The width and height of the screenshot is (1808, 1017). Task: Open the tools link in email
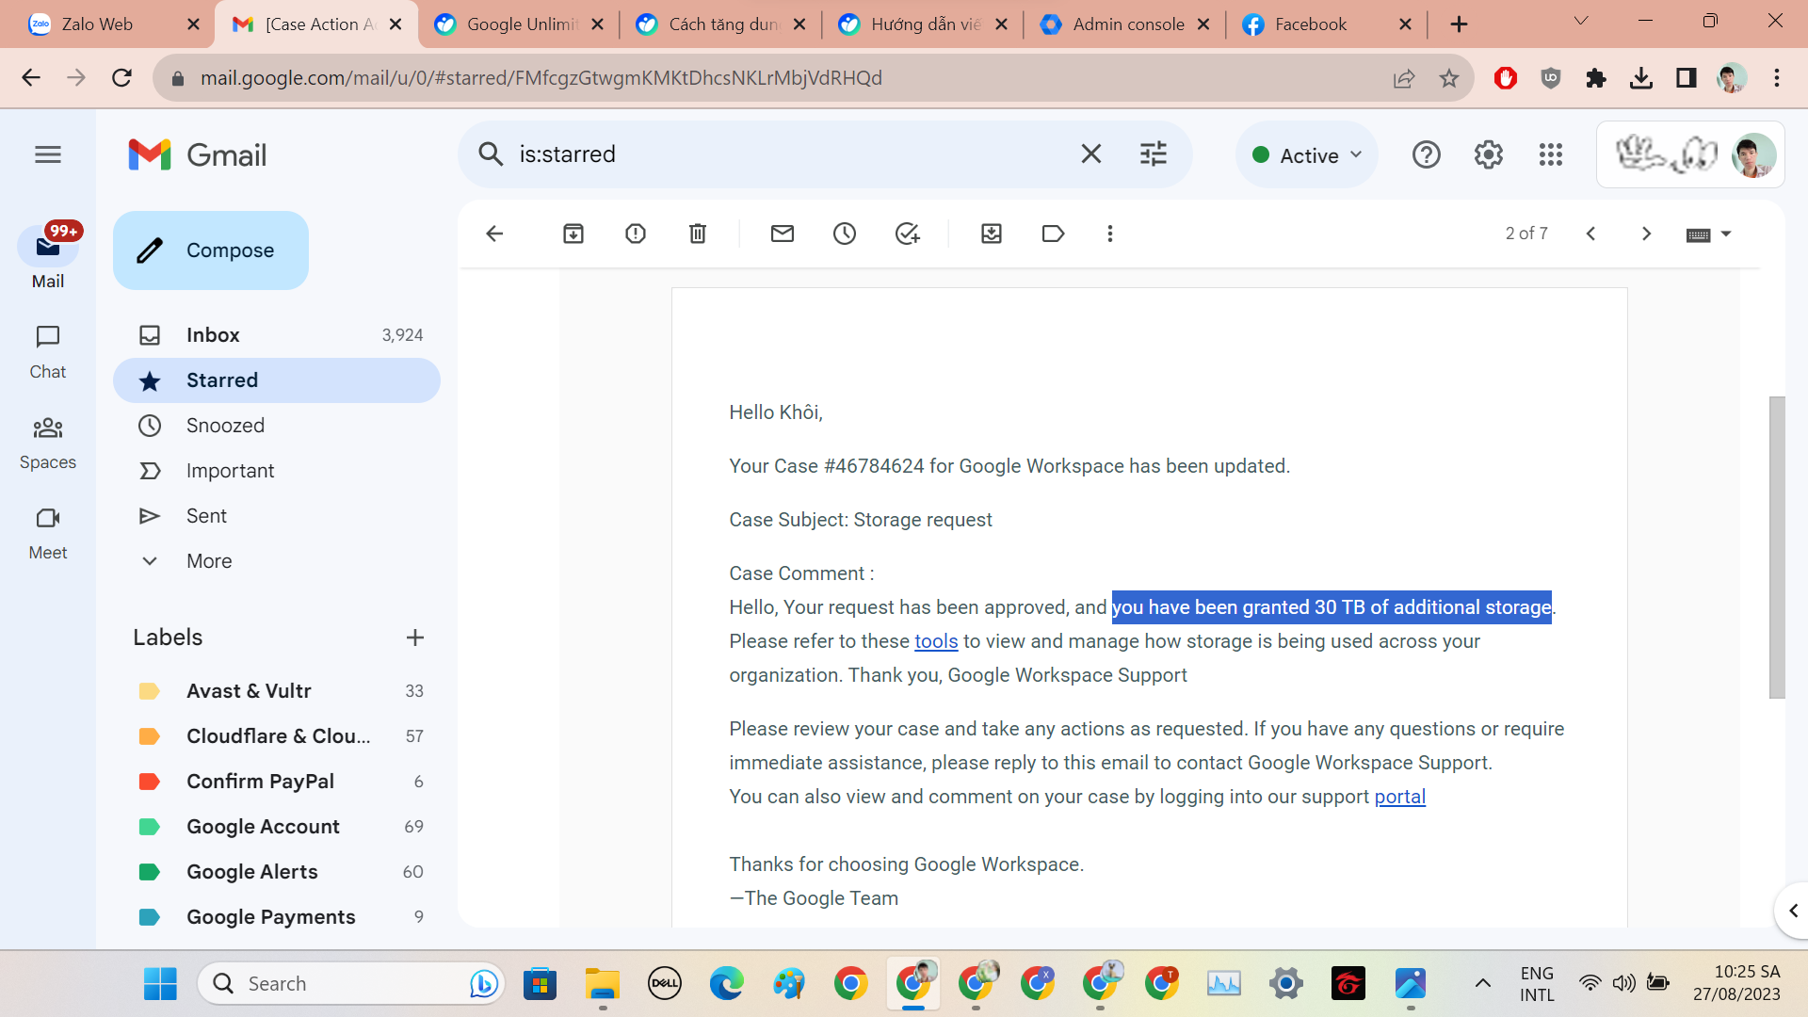coord(936,641)
